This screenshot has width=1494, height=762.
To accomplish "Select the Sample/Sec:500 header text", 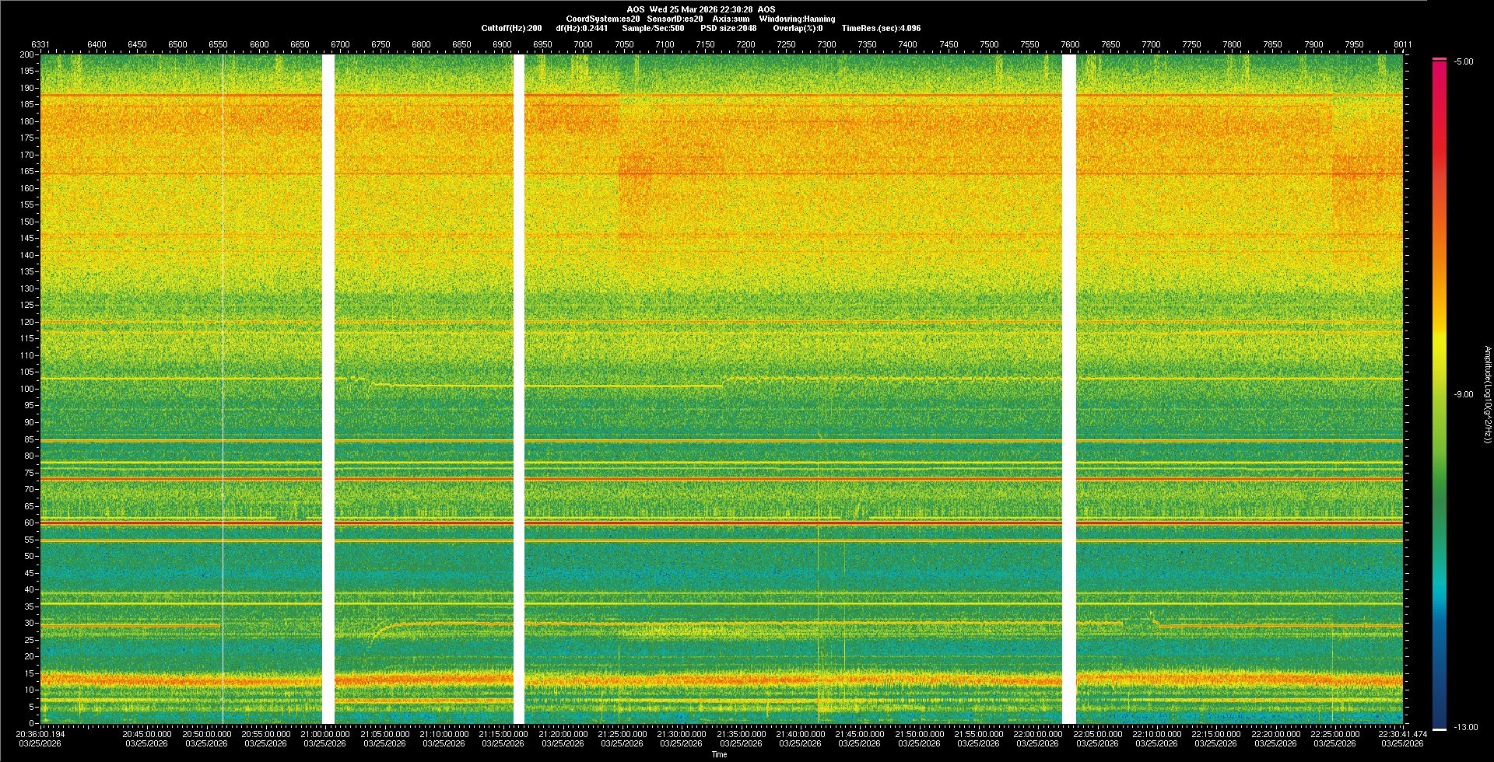I will [x=653, y=28].
